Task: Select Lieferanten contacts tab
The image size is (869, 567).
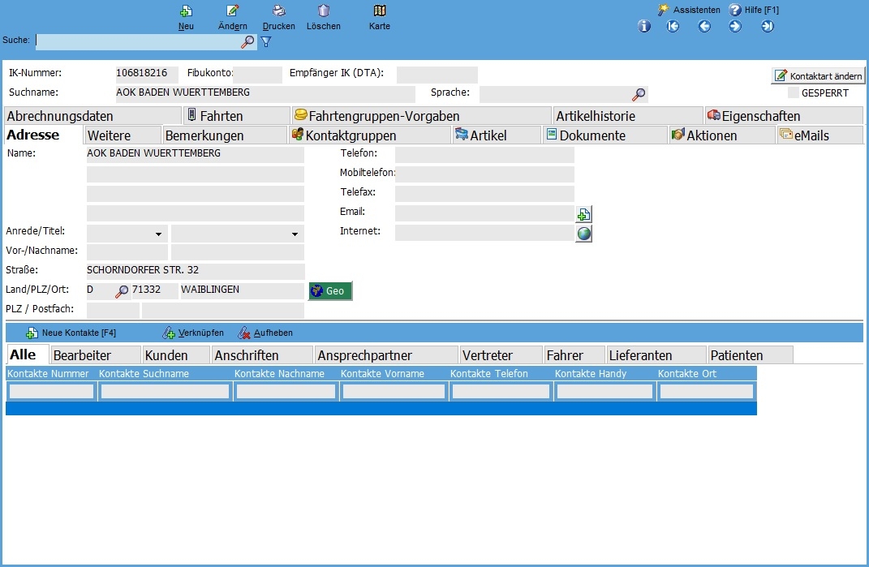Action: point(656,355)
